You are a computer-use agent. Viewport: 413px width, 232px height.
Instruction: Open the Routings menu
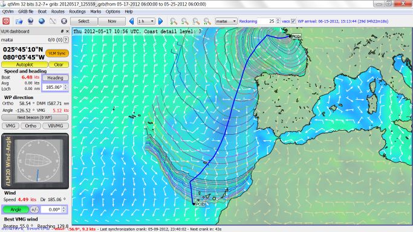pos(77,11)
